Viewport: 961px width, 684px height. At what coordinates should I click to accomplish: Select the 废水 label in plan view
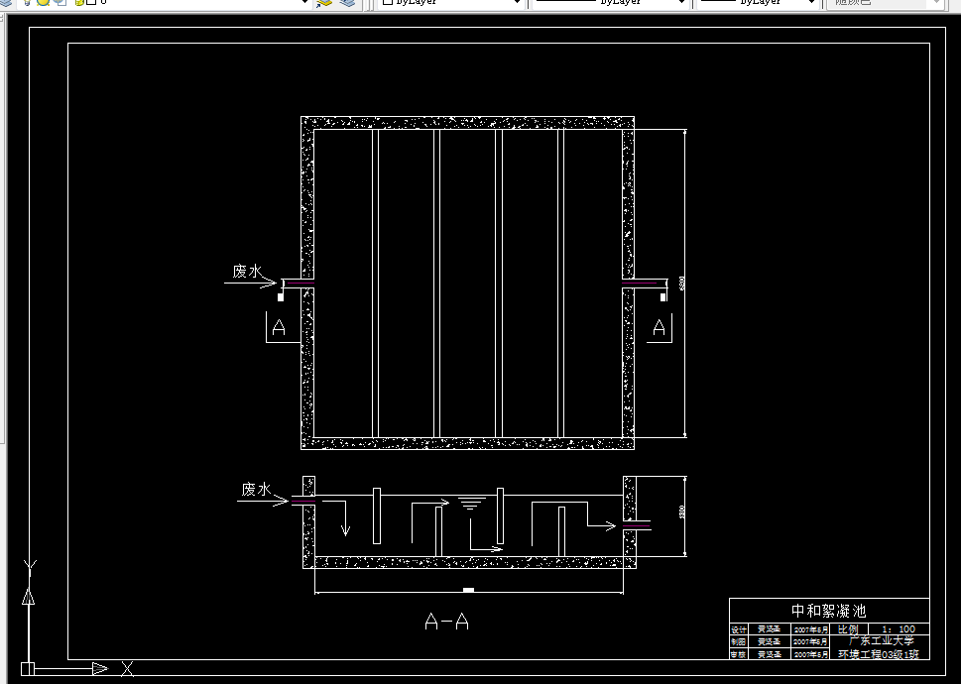[247, 272]
